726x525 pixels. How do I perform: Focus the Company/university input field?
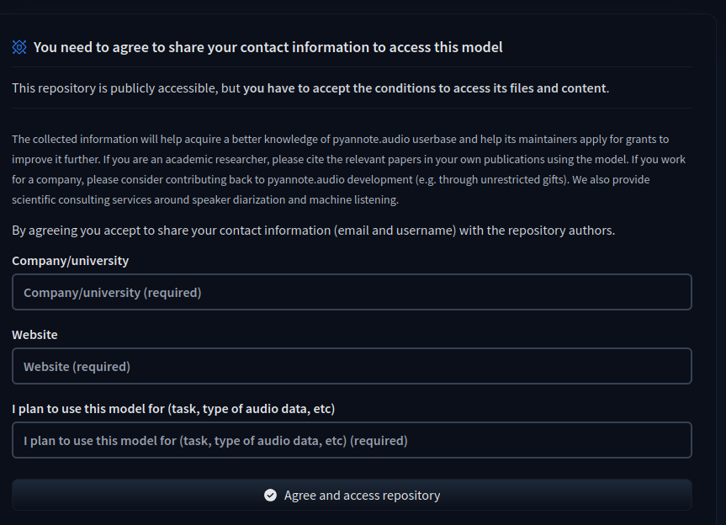[x=352, y=292]
